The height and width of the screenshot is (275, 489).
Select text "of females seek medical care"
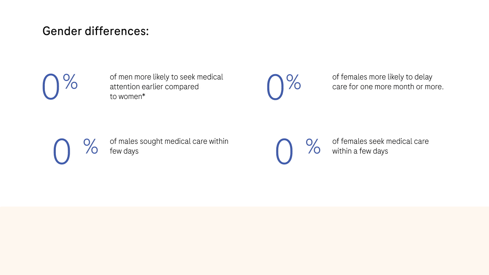point(380,141)
